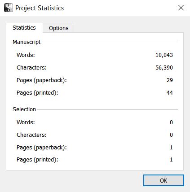Click the Selection Characters label
Image resolution: width=190 pixels, height=192 pixels.
[x=31, y=135]
